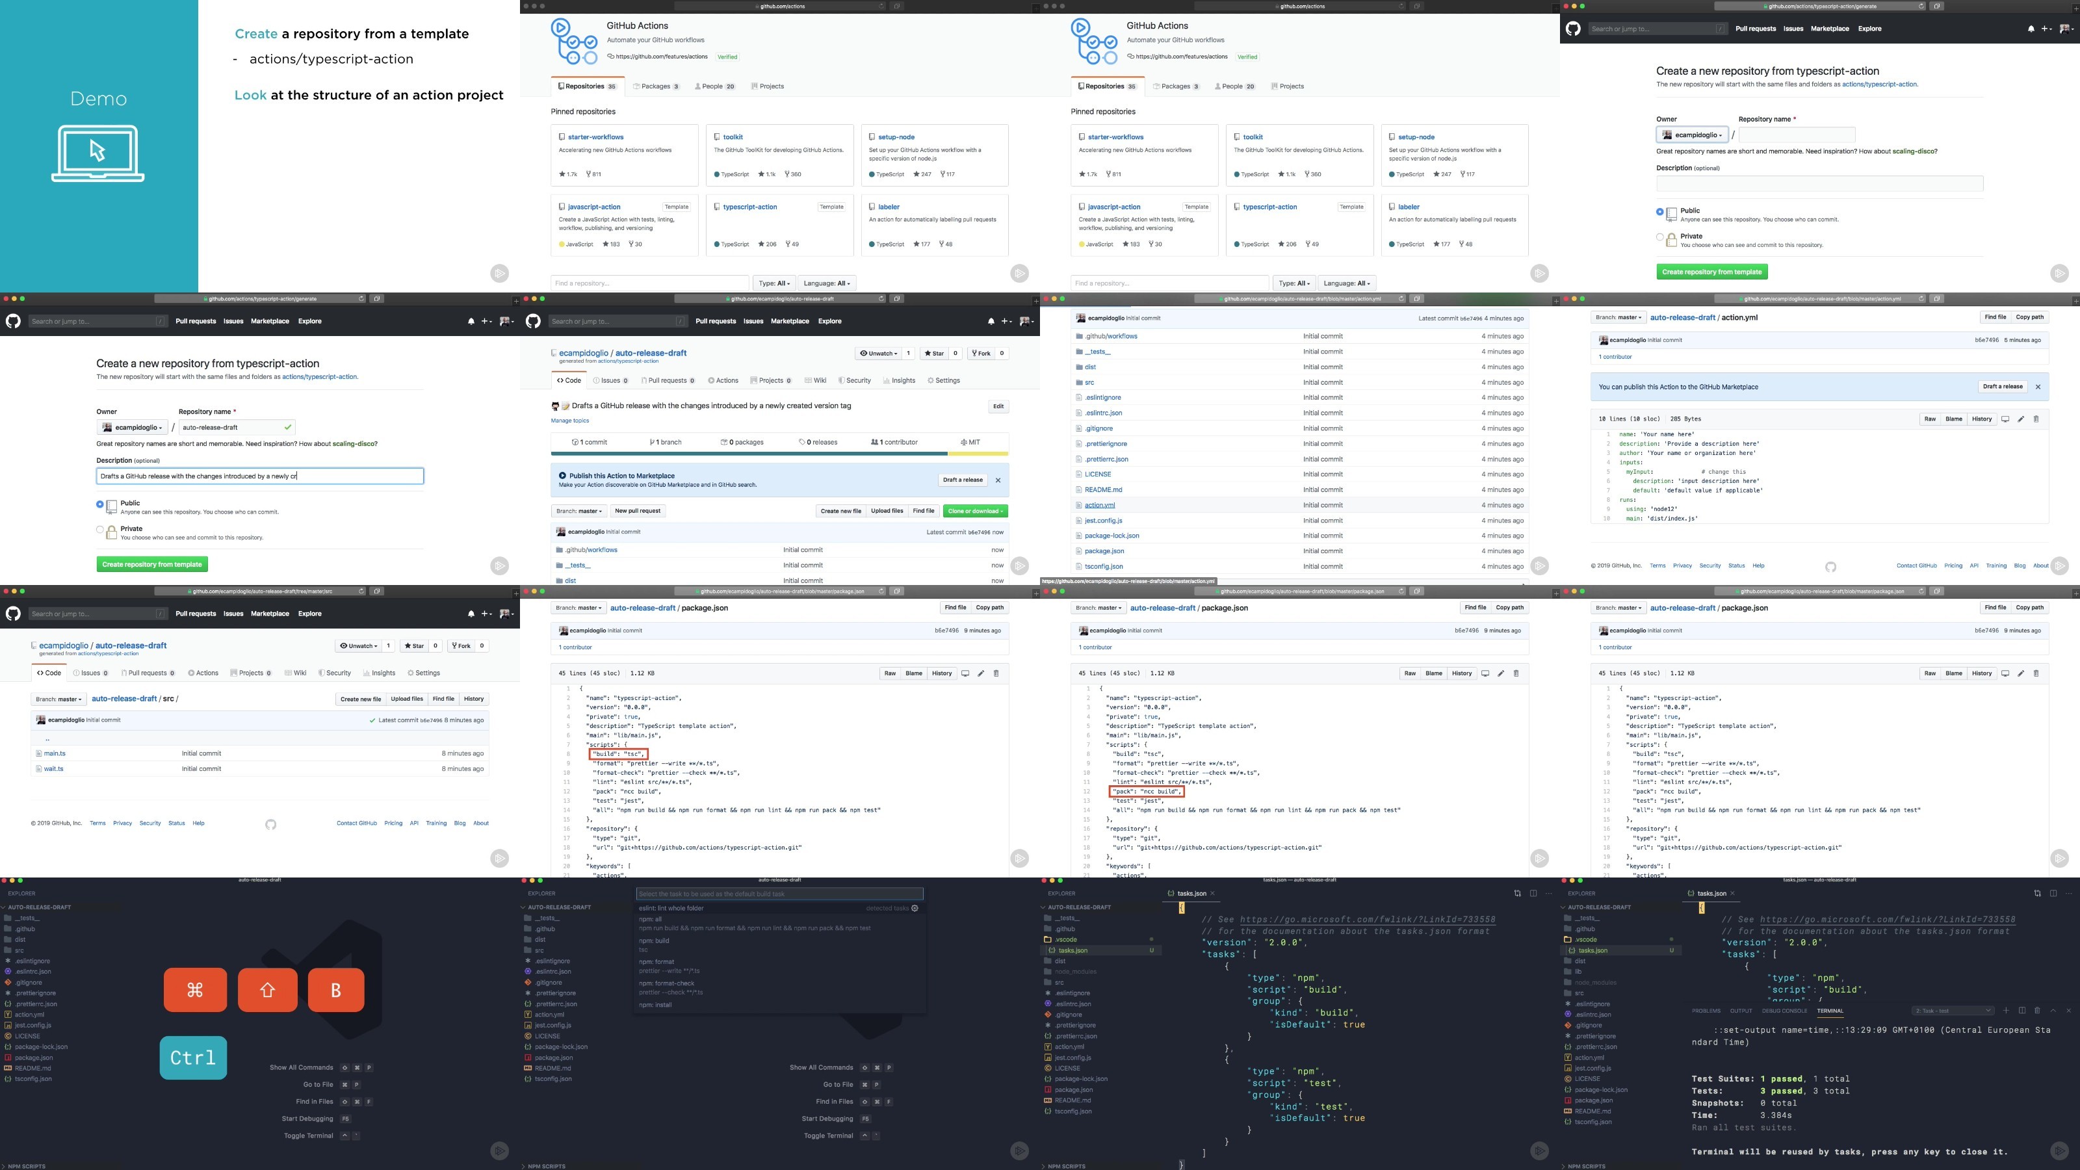
Task: Click plus icon for new terminal in VS Code panel
Action: pyautogui.click(x=2006, y=1010)
